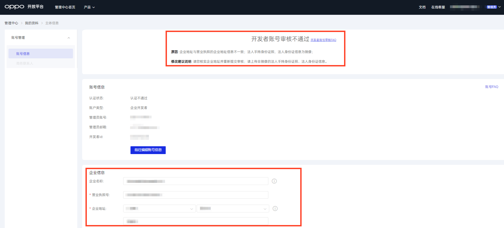Select 账号信息 in the sidebar

(41, 54)
